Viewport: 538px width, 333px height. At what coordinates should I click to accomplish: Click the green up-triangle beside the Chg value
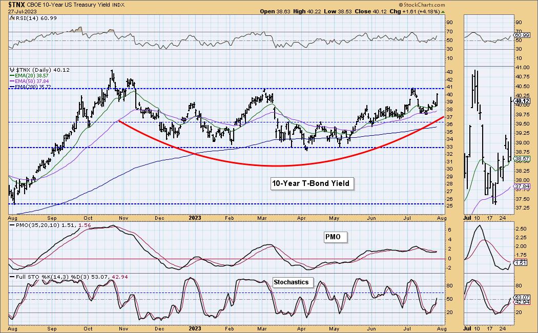[443, 12]
